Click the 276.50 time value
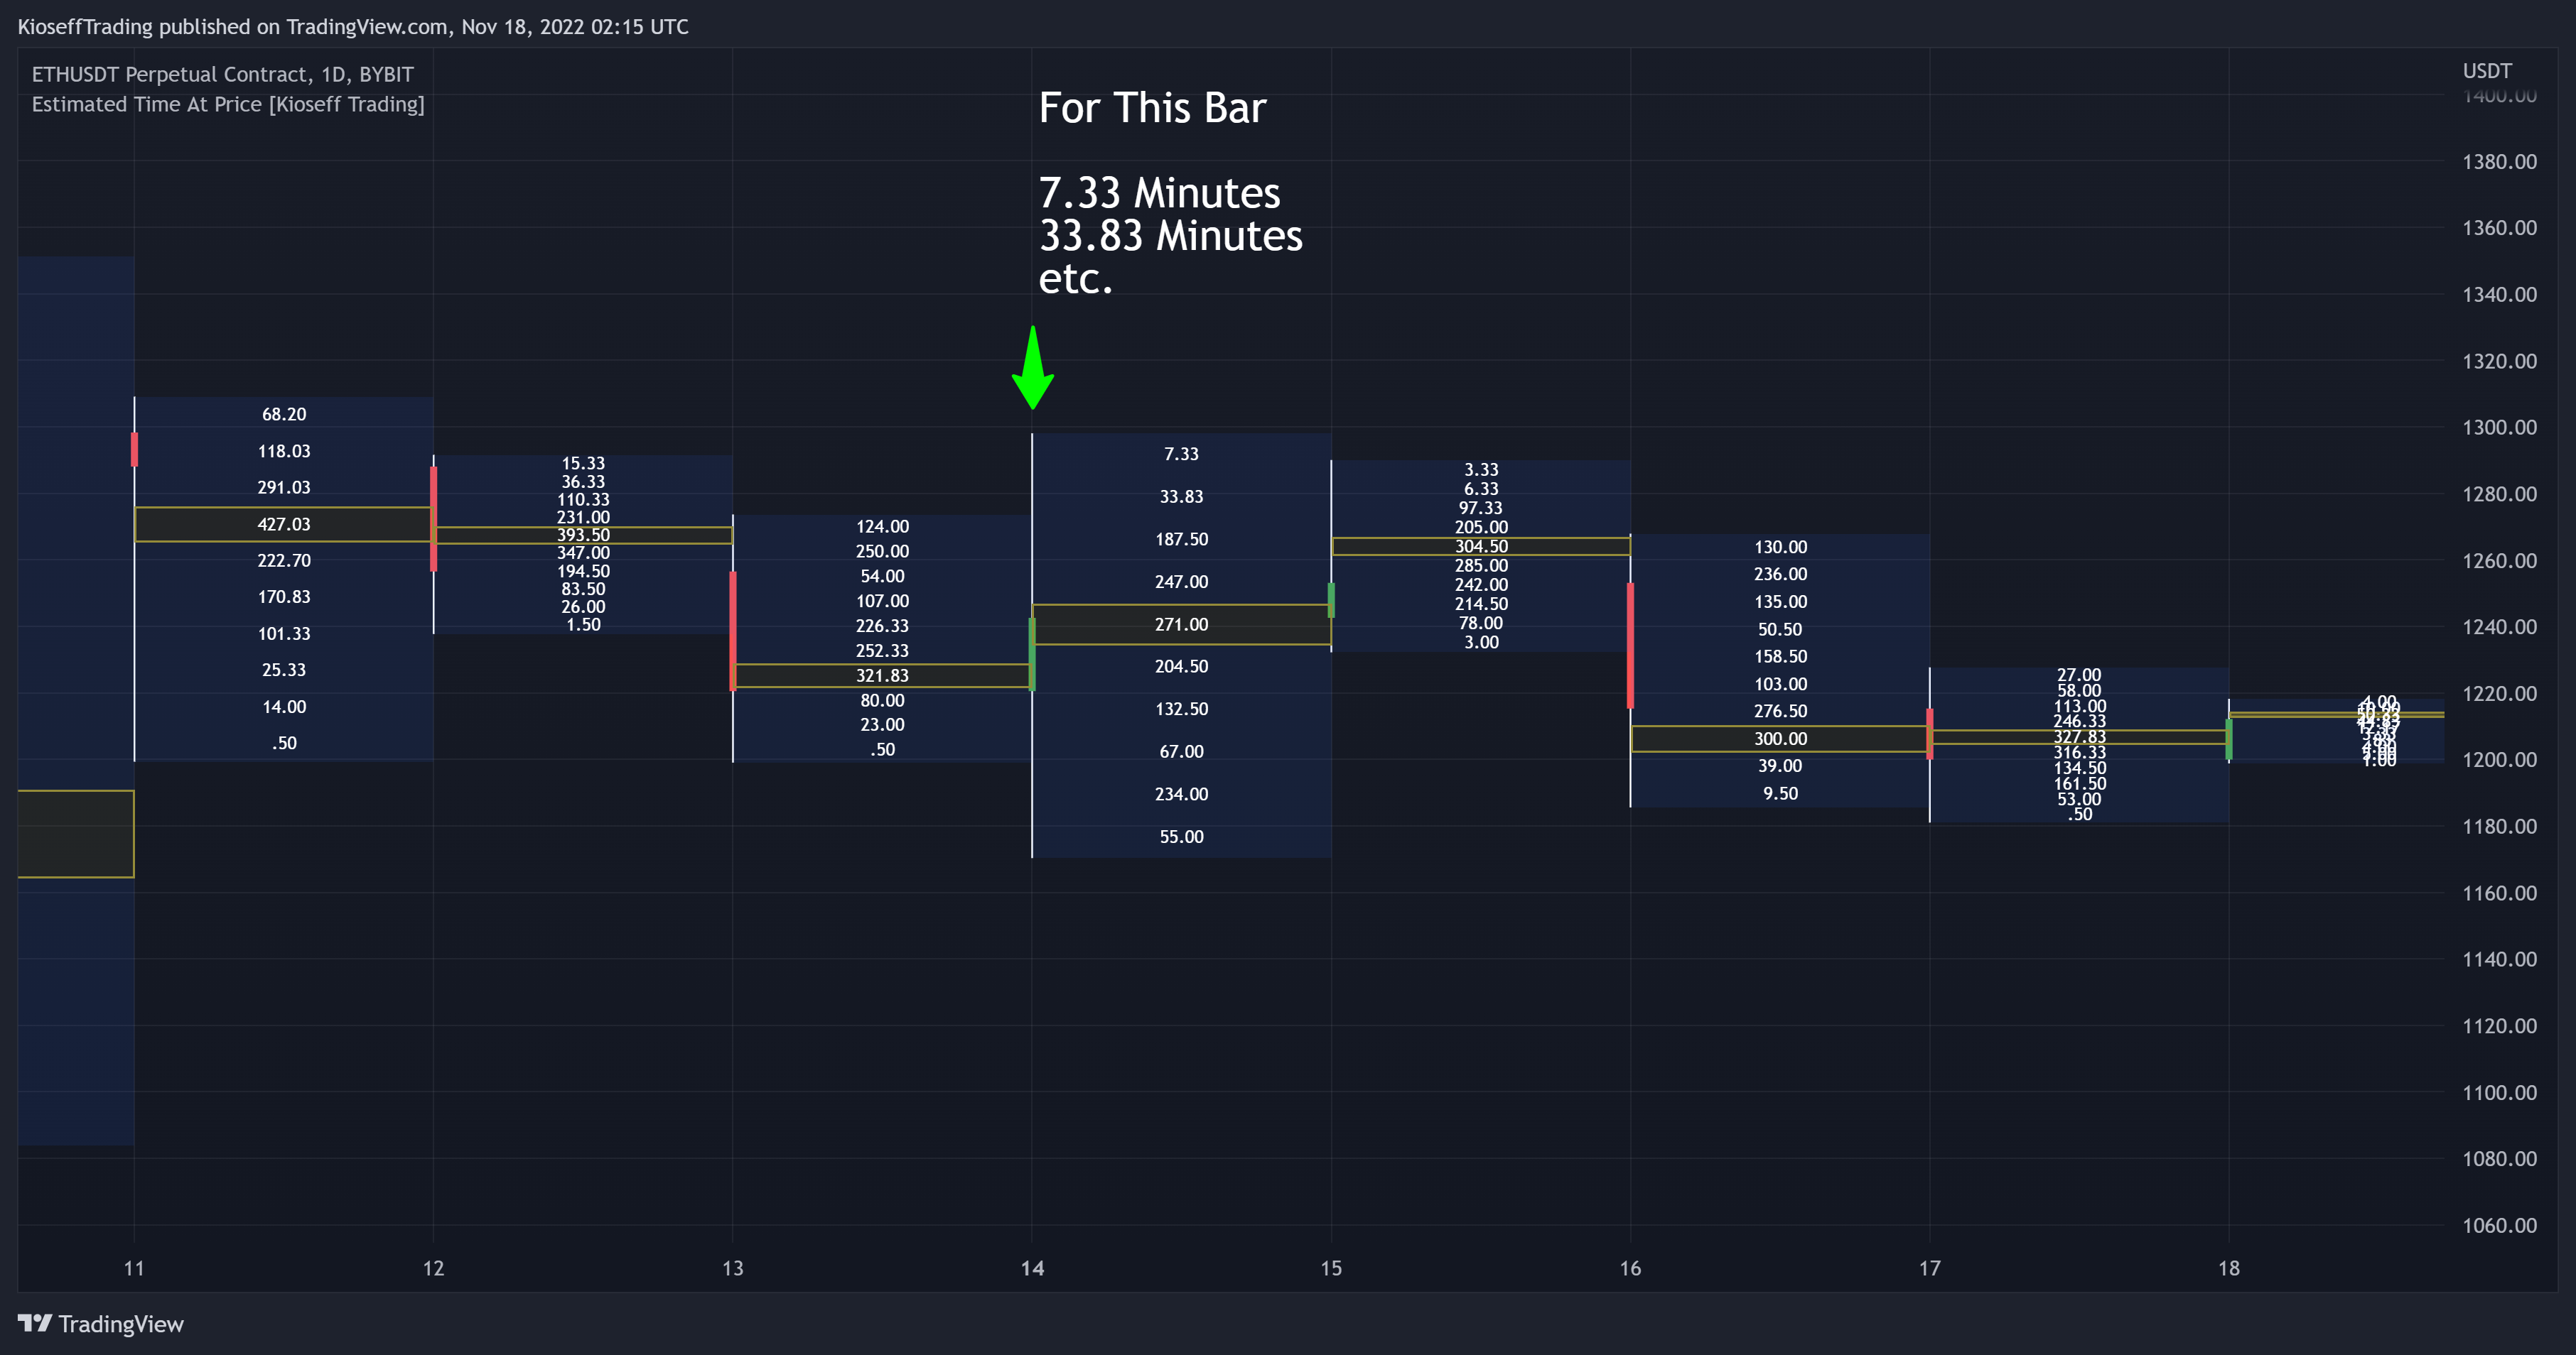 coord(1781,712)
